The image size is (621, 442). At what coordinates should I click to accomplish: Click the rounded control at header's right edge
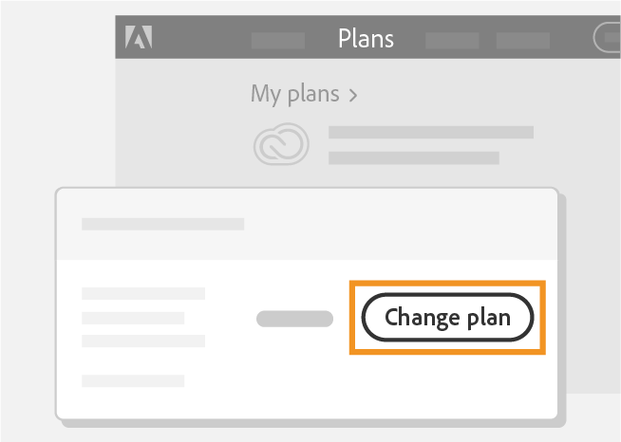(607, 38)
